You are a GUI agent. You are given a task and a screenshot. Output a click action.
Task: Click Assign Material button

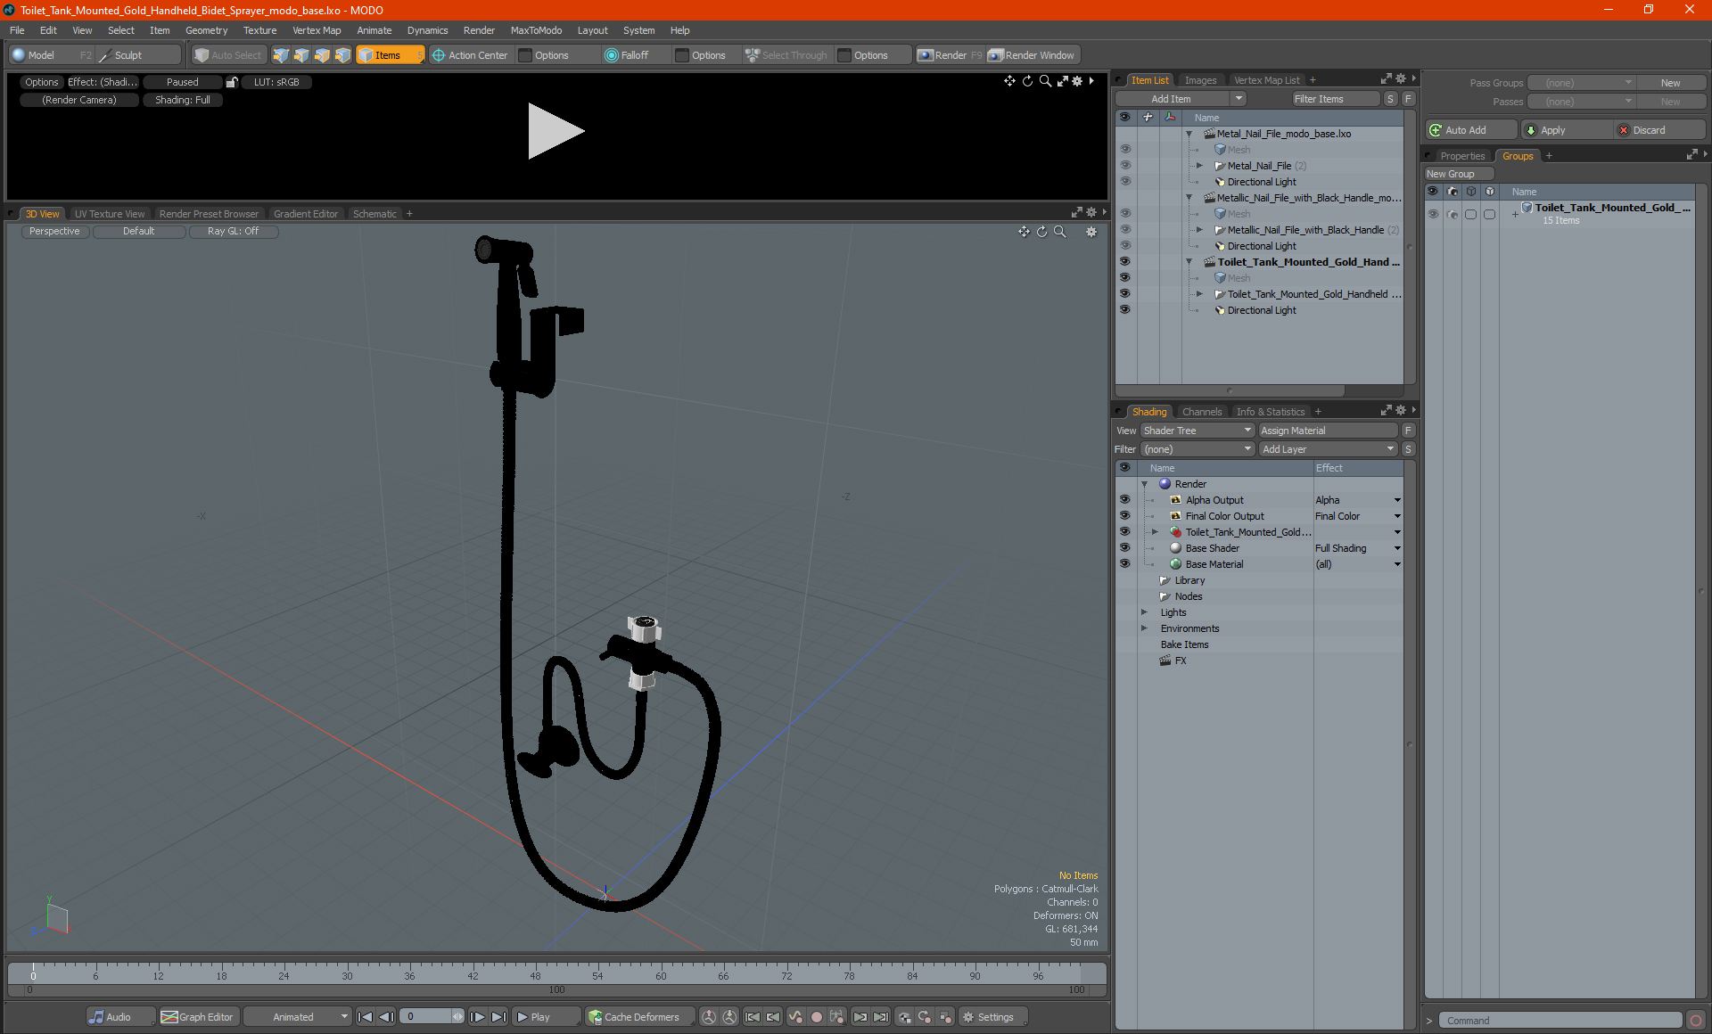coord(1329,431)
